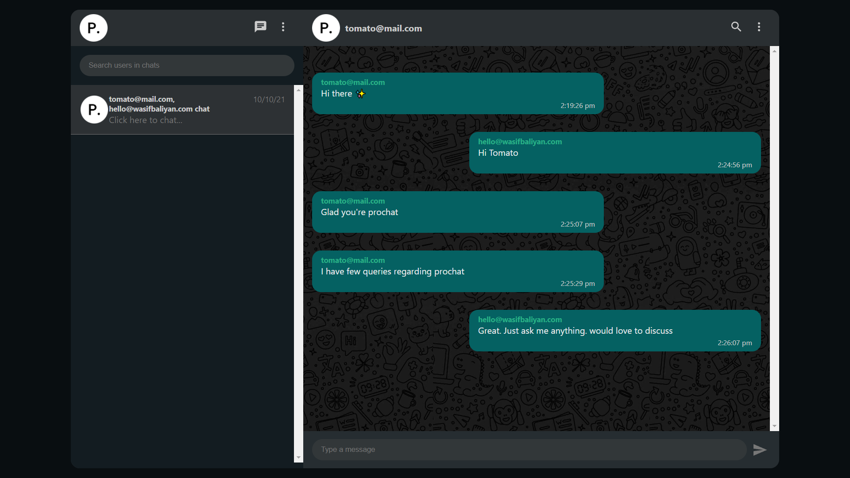Open three-dot menu next to compose icon
This screenshot has height=478, width=850.
coord(283,27)
